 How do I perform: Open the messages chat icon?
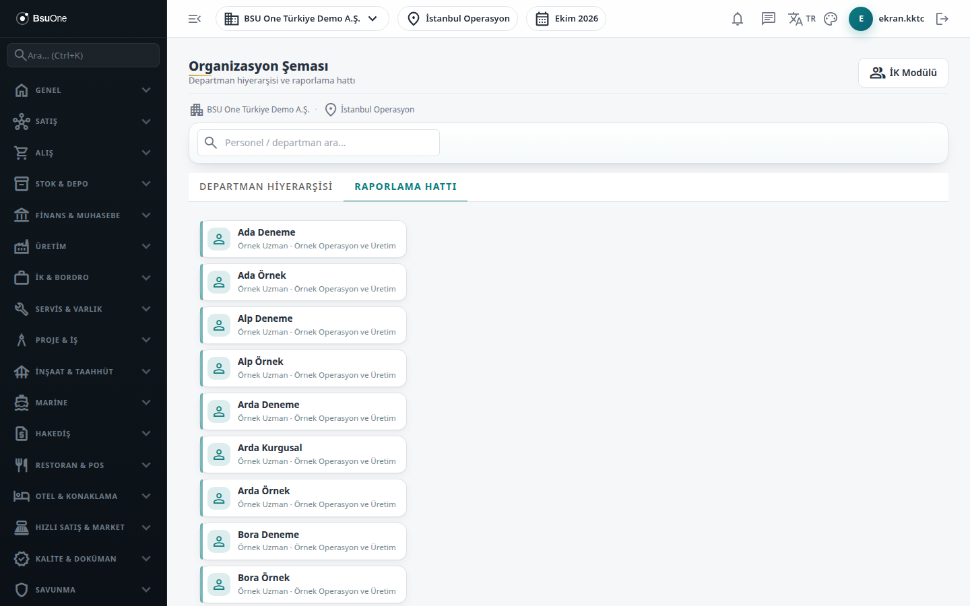[769, 19]
